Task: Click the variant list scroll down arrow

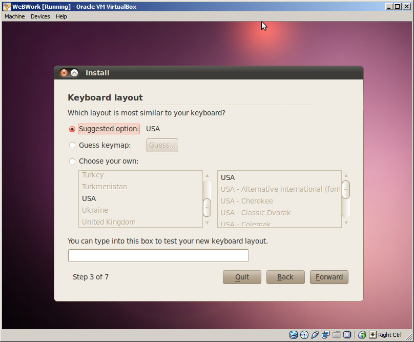Action: [x=346, y=223]
